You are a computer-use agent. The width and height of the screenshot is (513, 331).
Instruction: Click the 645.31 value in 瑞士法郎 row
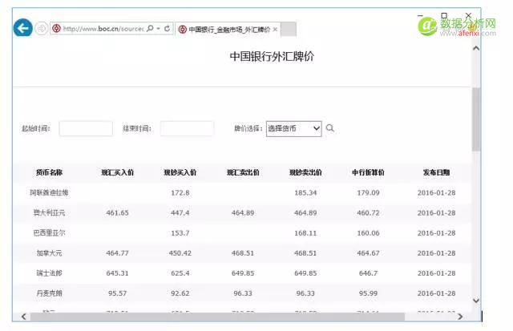point(118,273)
